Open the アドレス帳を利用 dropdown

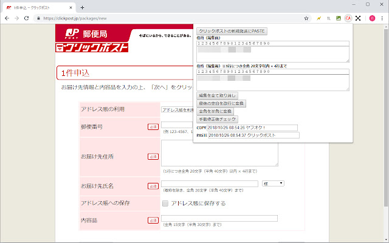click(177, 110)
